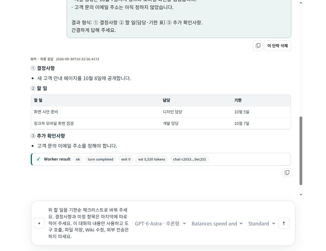Click the Worker result checkmark icon
This screenshot has width=326, height=251.
(38, 159)
